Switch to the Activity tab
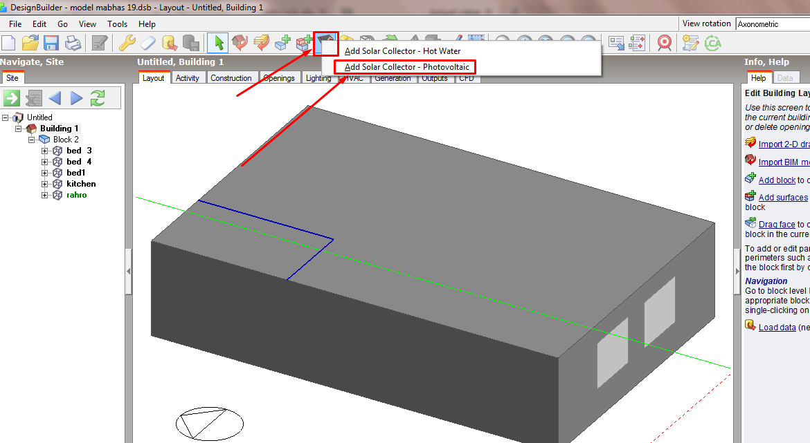 click(187, 78)
